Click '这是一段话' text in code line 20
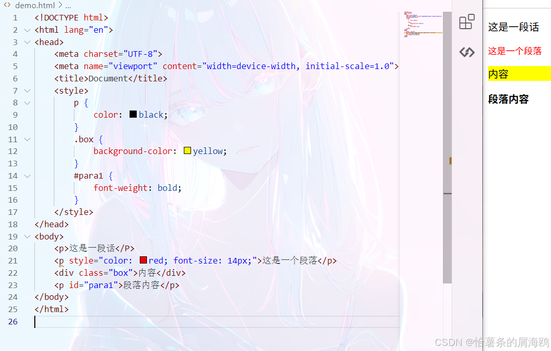551x351 pixels. pyautogui.click(x=92, y=249)
